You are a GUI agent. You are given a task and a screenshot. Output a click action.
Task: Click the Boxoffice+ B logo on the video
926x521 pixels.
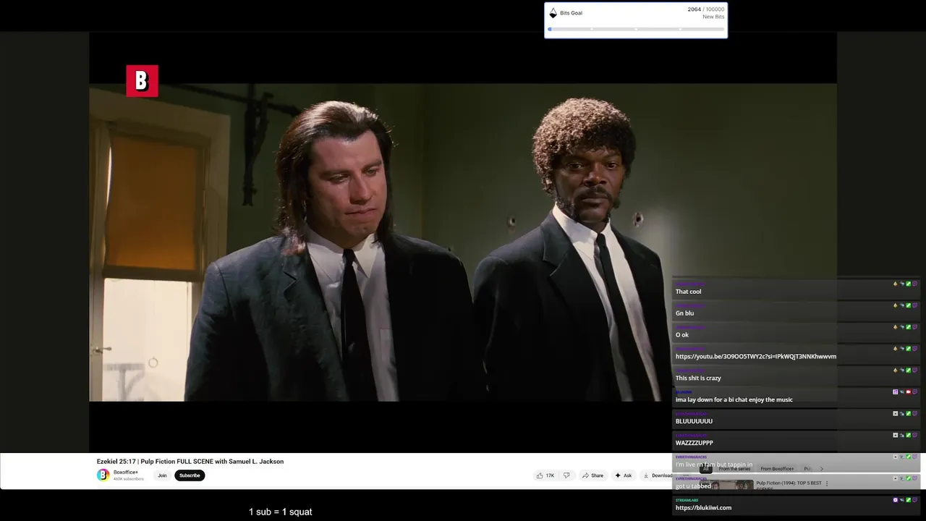[x=142, y=81]
